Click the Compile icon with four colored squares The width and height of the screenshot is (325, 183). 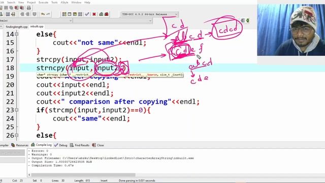tap(64, 14)
